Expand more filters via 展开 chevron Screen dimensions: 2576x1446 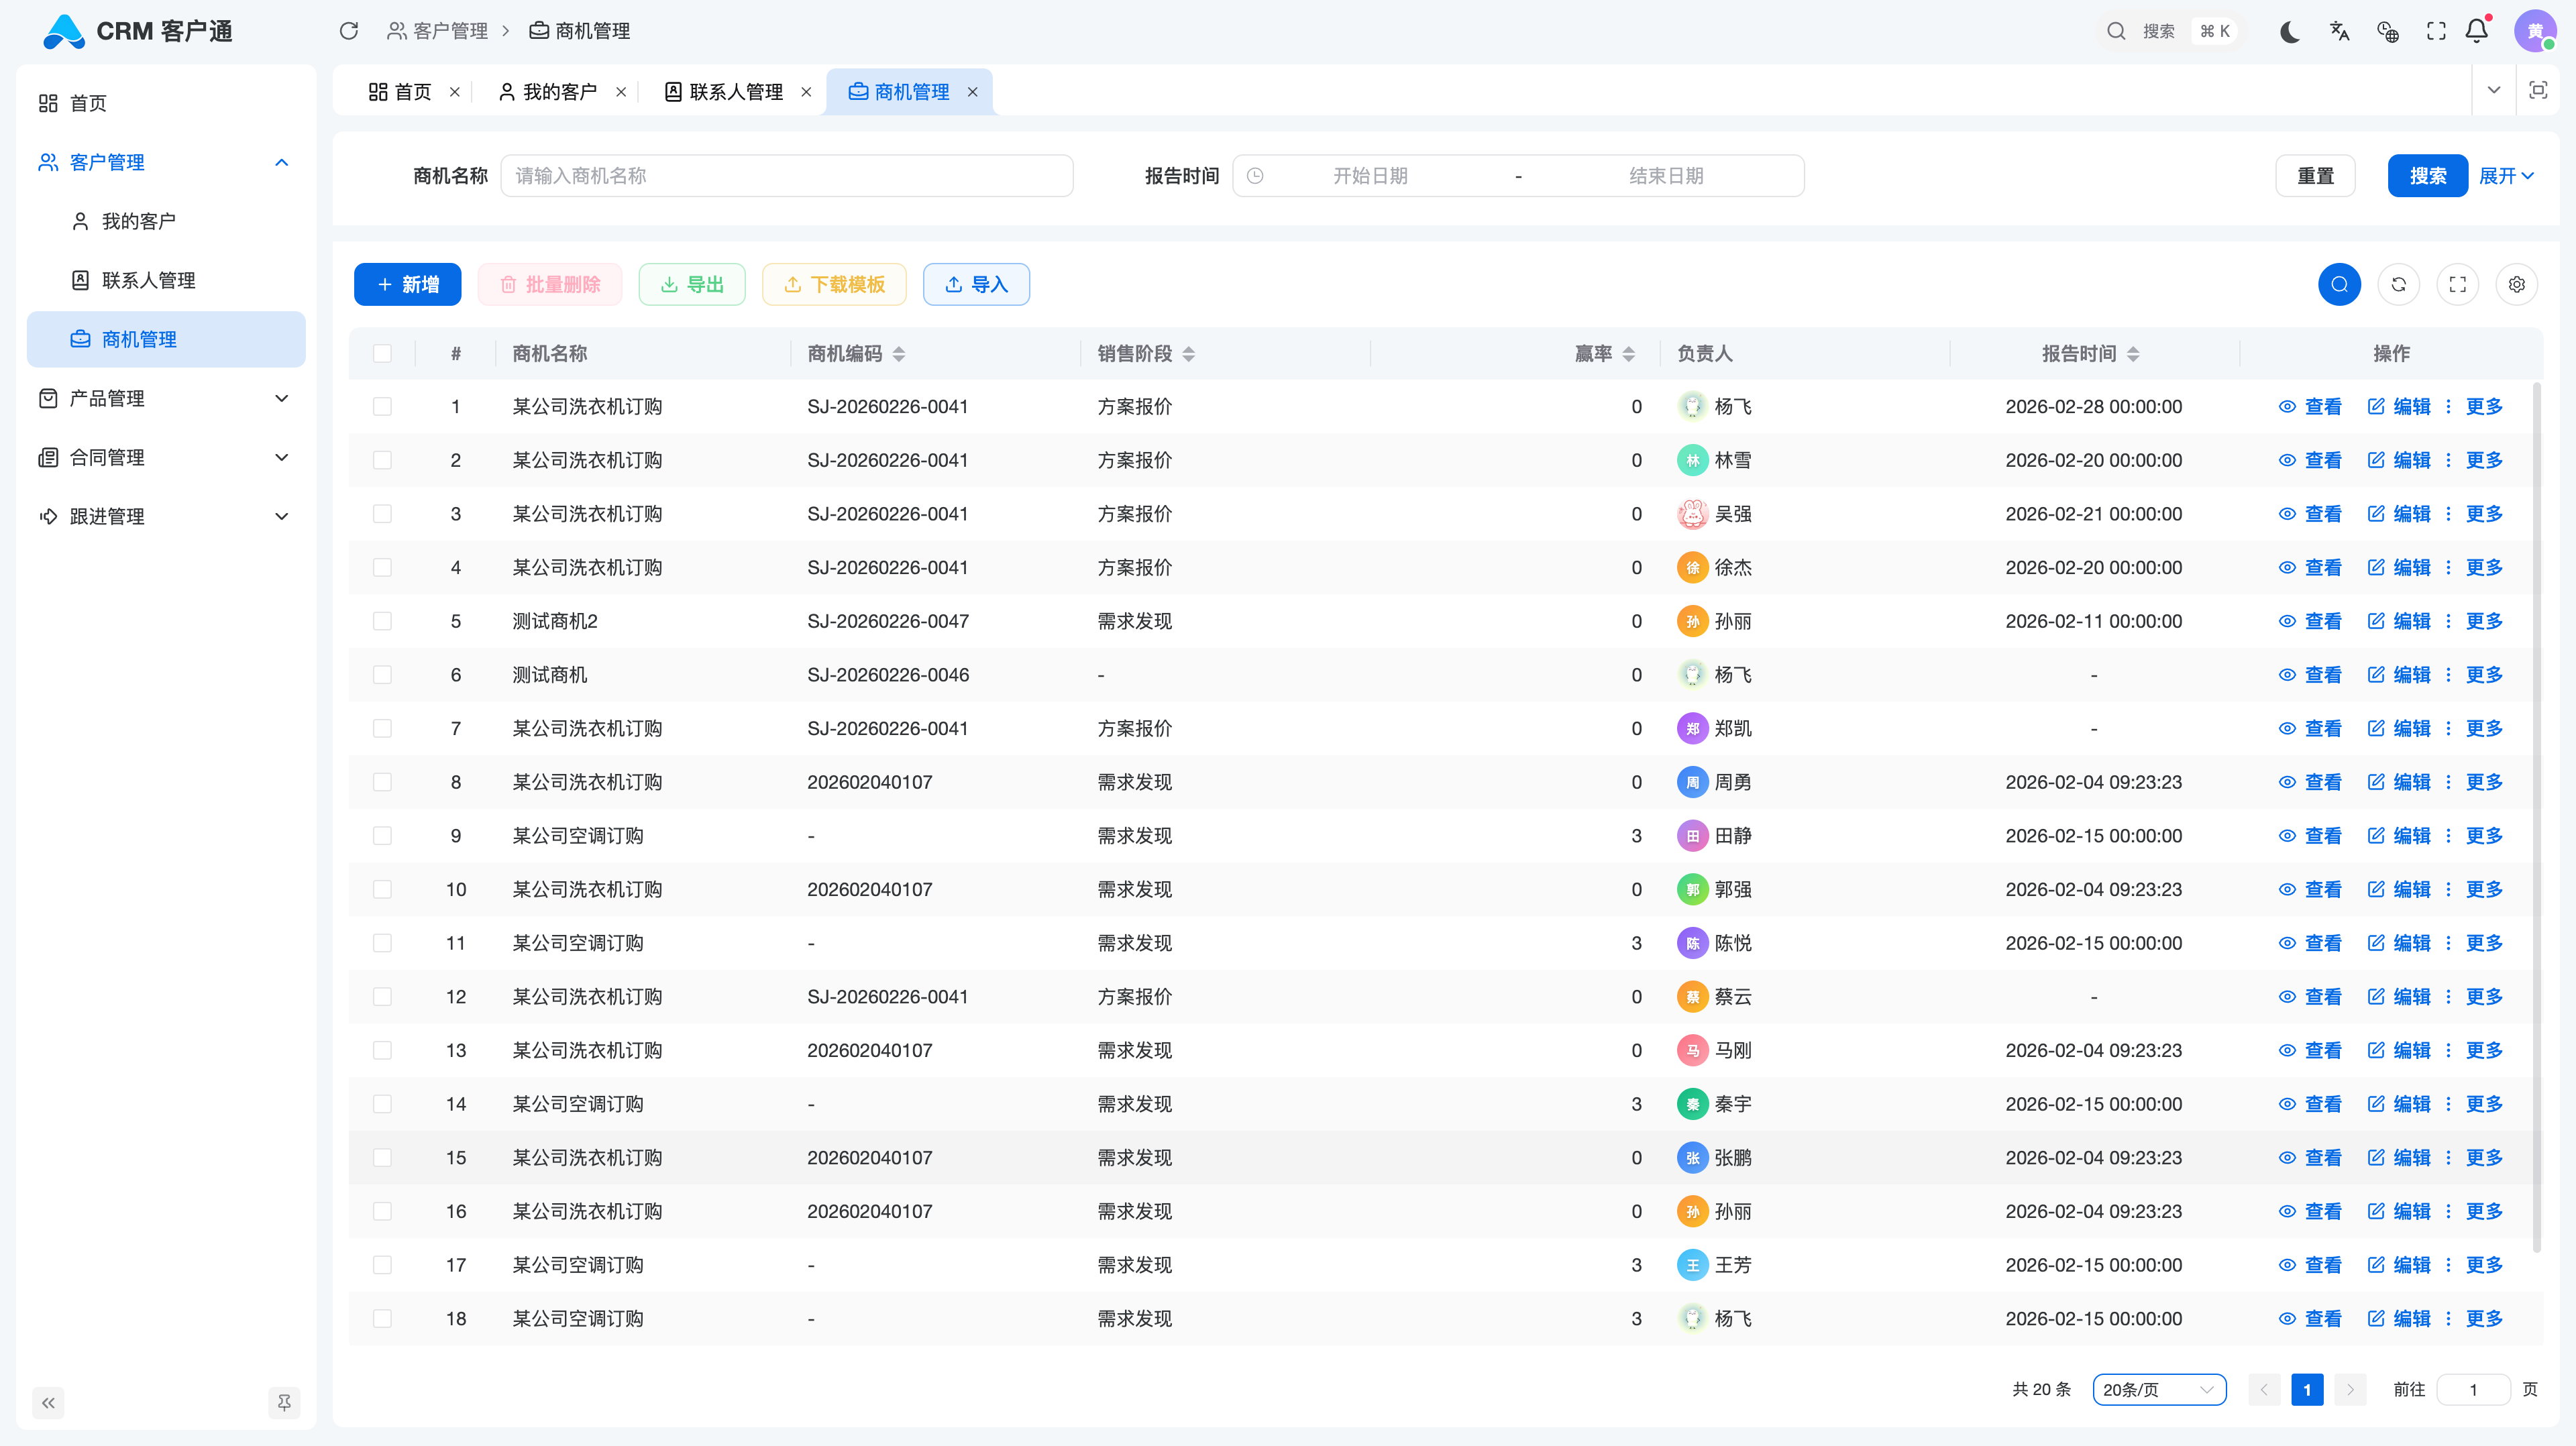tap(2505, 175)
